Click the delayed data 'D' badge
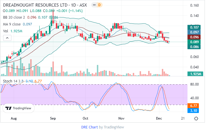This screenshot has height=131, width=206. [99, 5]
